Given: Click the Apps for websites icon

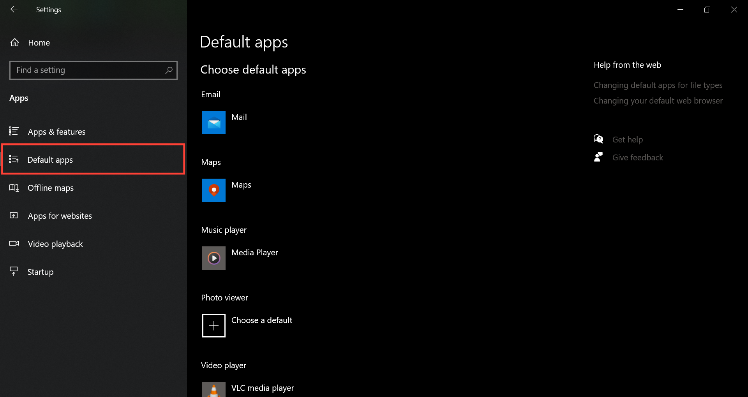Looking at the screenshot, I should pos(14,216).
